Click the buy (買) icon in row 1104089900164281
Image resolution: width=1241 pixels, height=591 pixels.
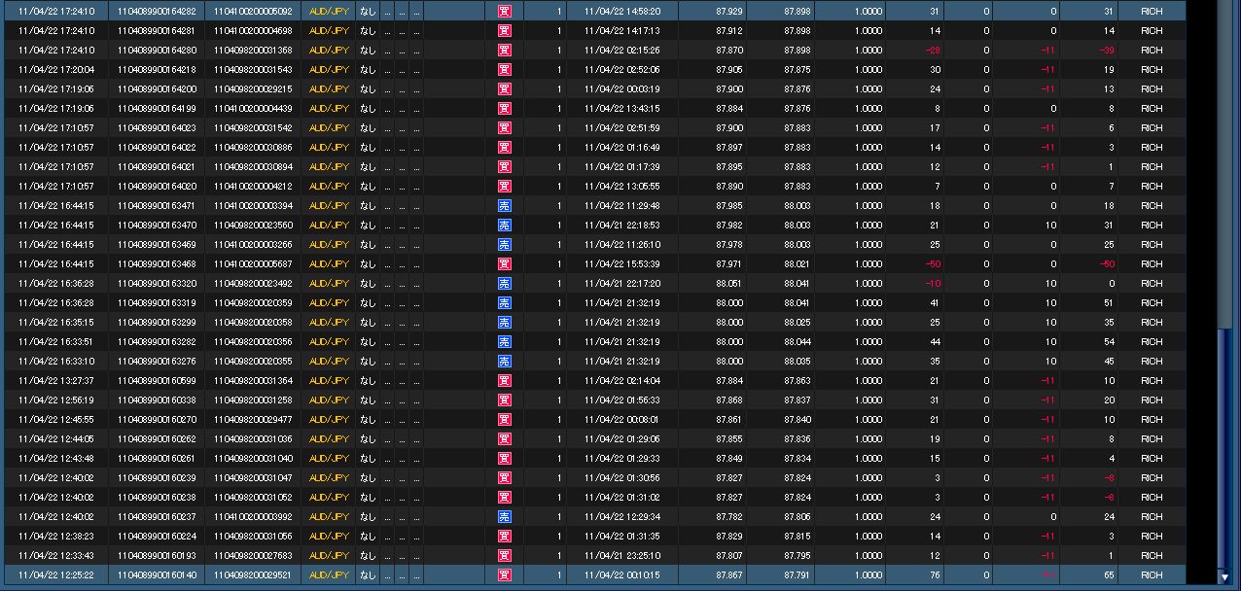(x=504, y=31)
